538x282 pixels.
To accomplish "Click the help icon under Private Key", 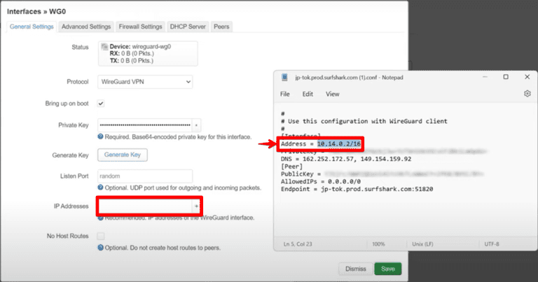I will point(102,137).
